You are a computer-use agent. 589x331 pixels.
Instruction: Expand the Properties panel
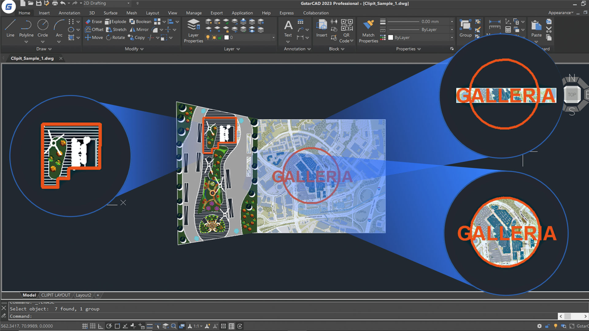pyautogui.click(x=408, y=49)
